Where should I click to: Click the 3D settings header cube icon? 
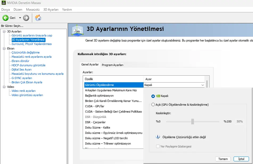[78, 30]
